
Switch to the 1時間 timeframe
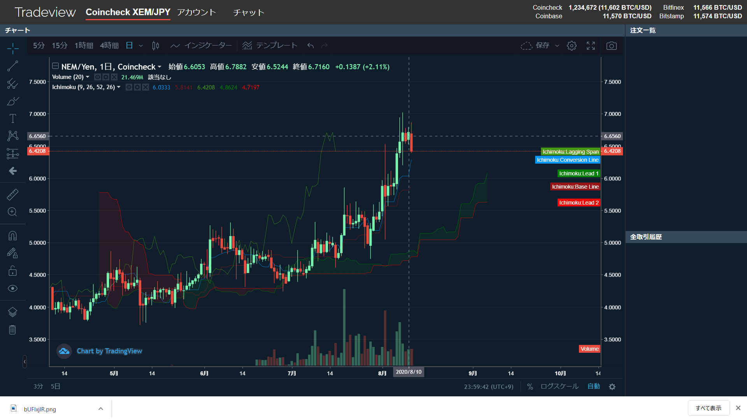[84, 45]
